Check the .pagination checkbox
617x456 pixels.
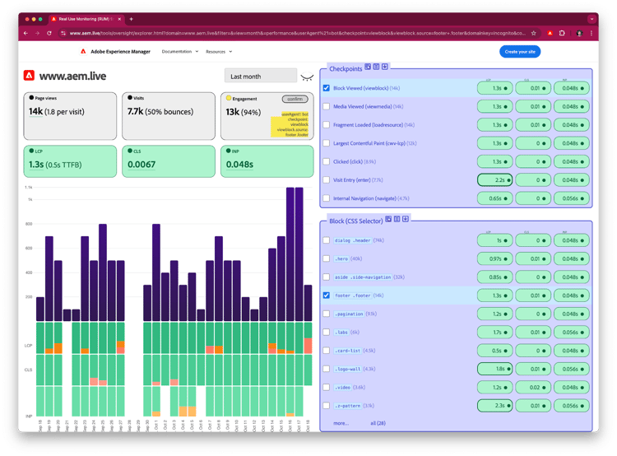(327, 314)
